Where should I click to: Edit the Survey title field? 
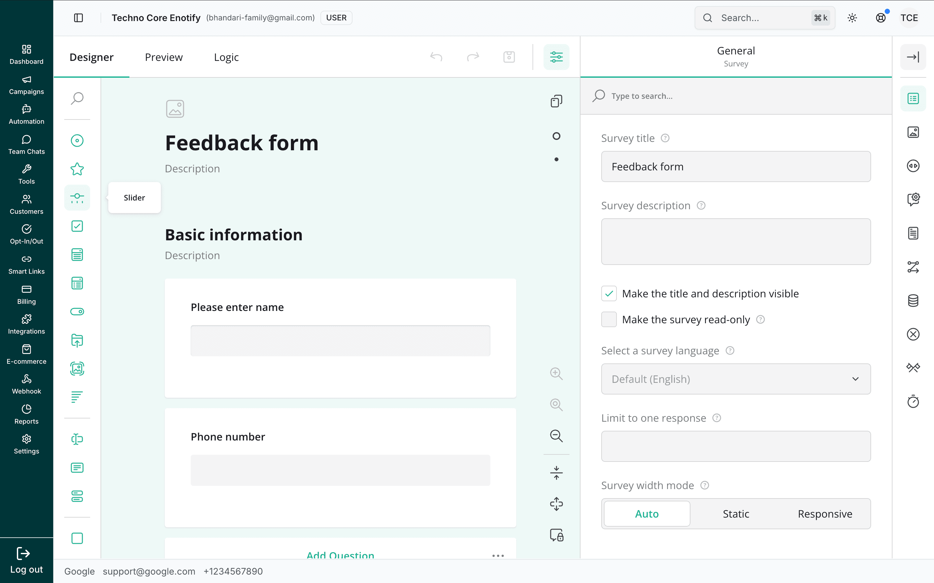pos(736,166)
